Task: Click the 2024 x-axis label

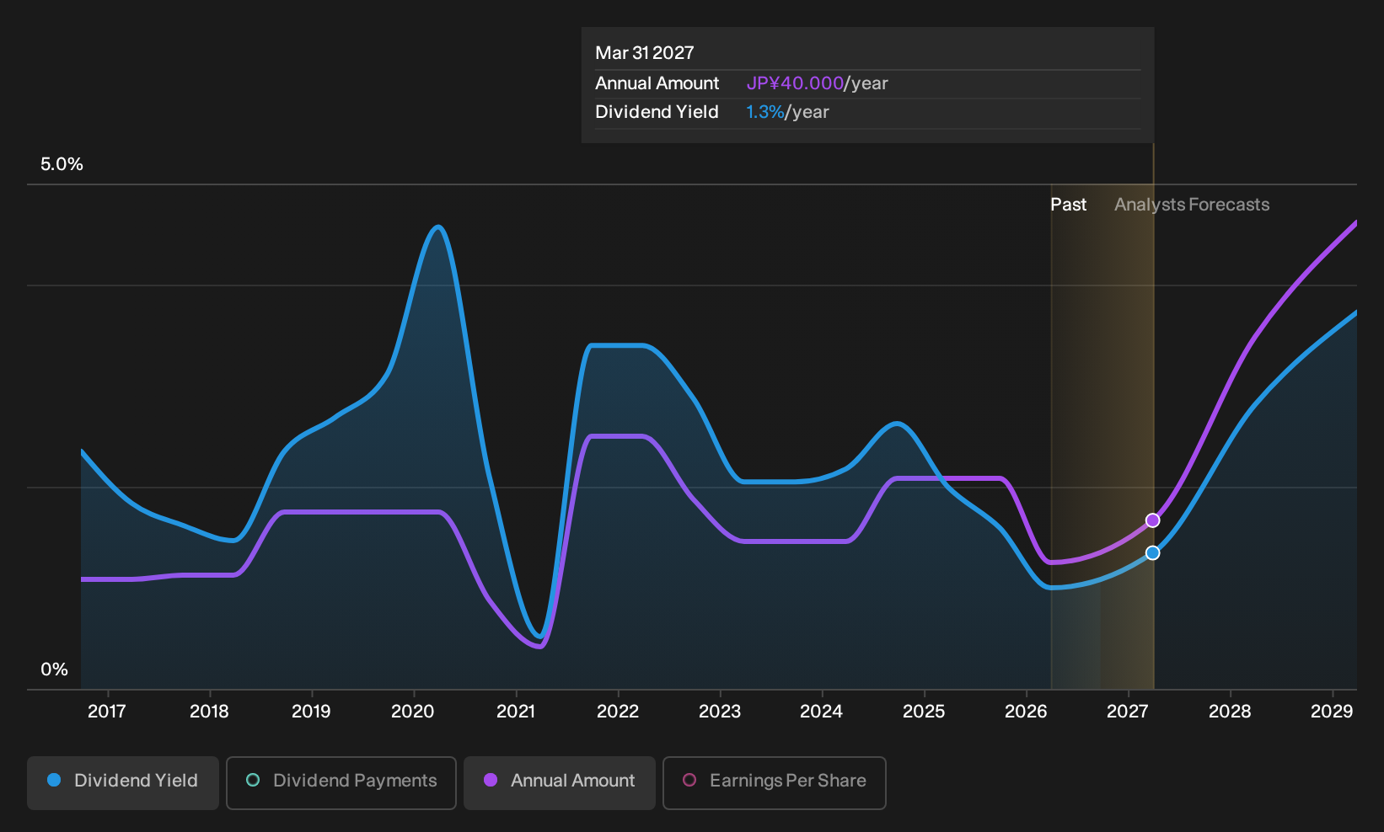Action: [822, 712]
